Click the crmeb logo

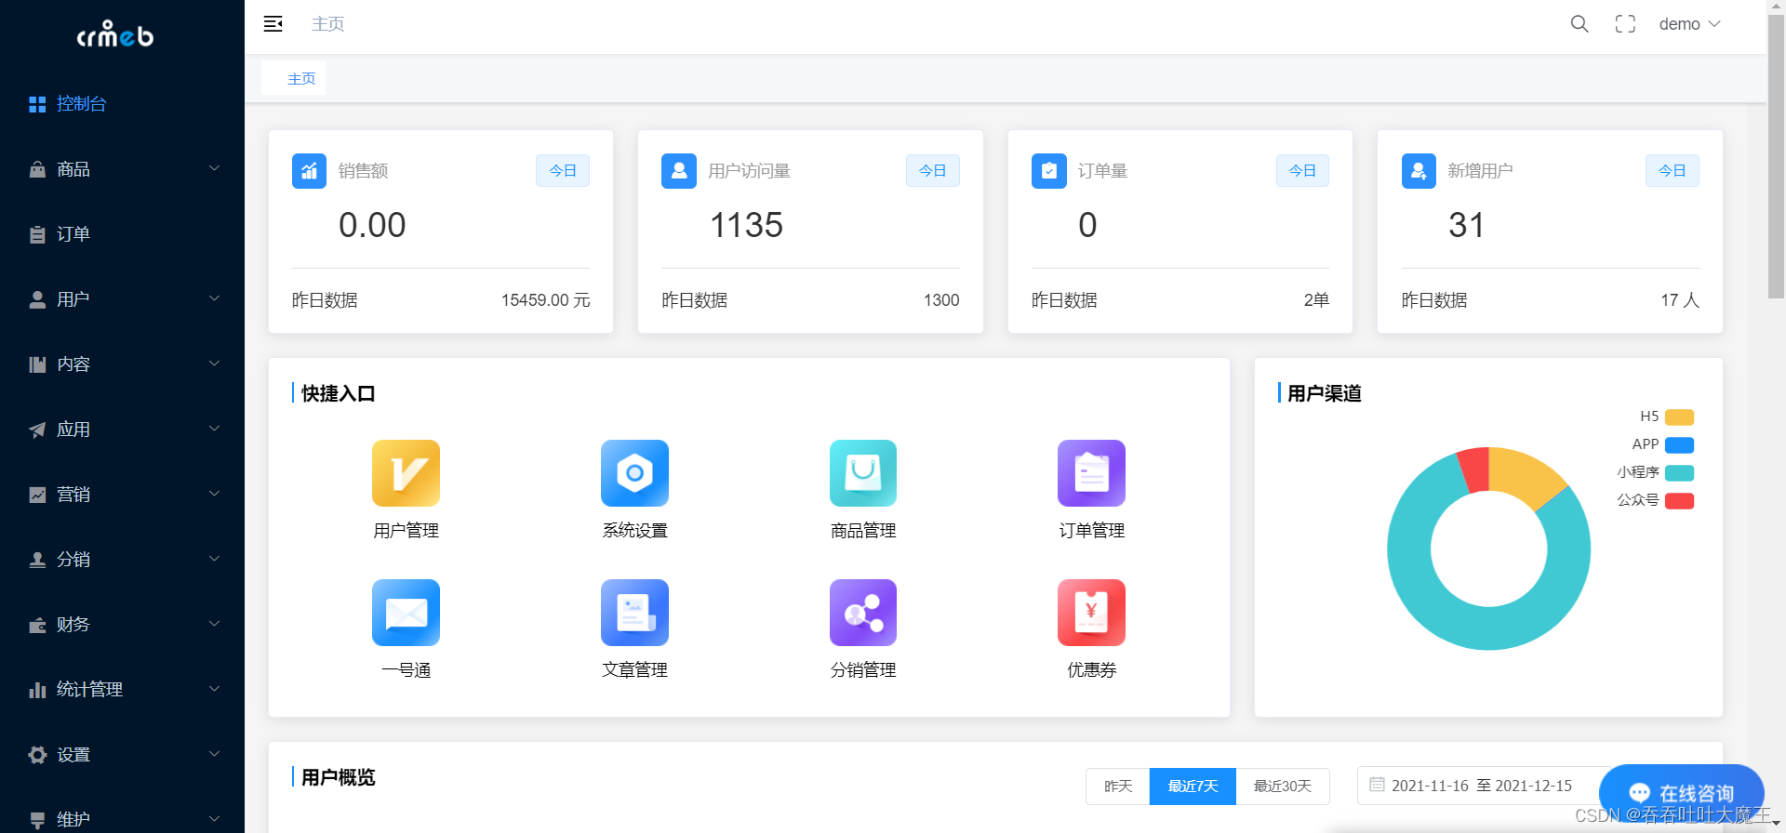point(115,34)
